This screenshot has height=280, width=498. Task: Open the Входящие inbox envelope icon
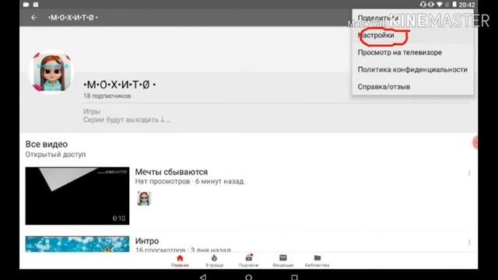pyautogui.click(x=283, y=257)
